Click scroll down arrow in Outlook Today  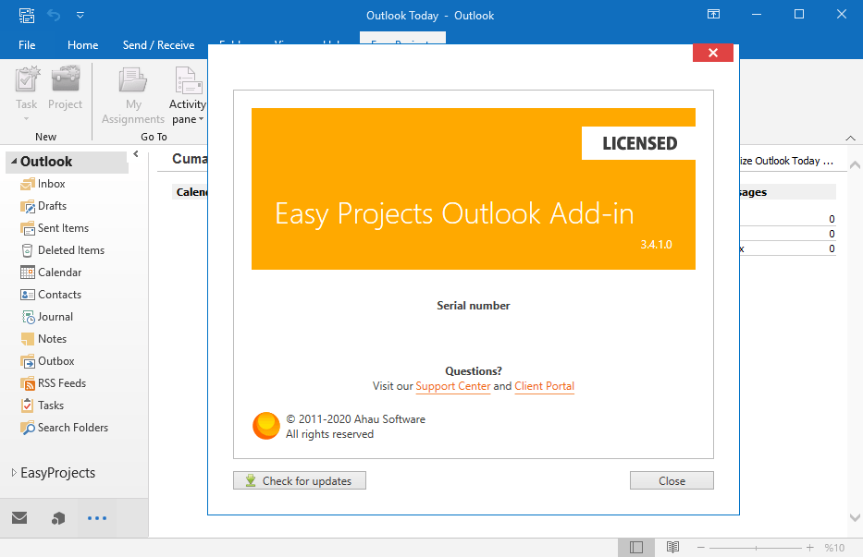pyautogui.click(x=855, y=517)
